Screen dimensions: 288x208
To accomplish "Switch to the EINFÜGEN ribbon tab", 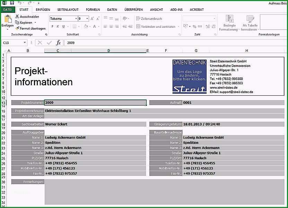I will [43, 10].
